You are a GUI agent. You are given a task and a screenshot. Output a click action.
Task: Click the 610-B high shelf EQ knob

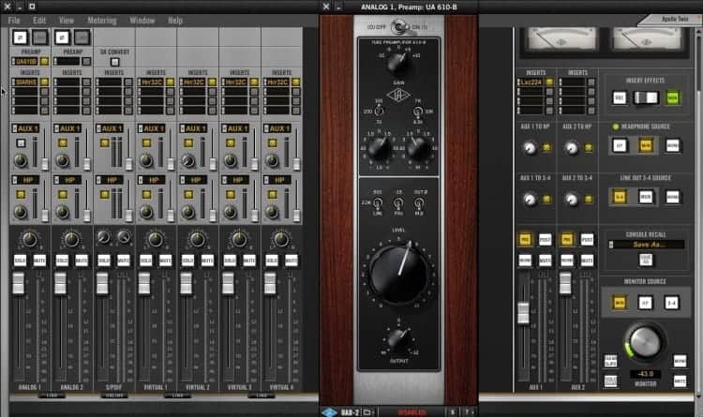pyautogui.click(x=418, y=149)
